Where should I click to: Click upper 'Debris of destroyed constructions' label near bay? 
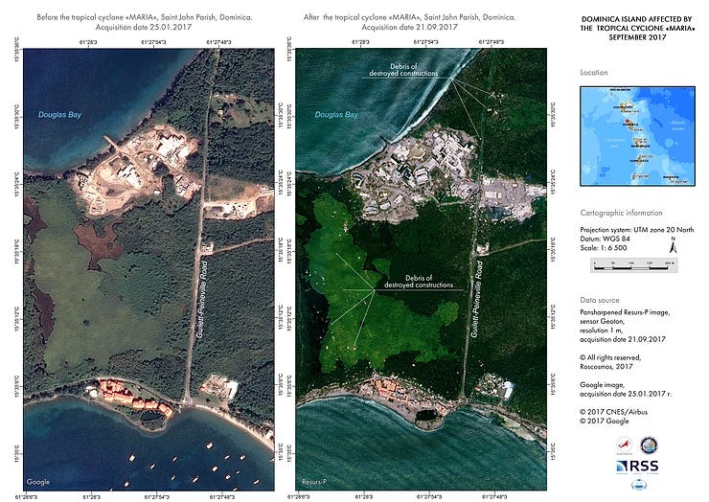point(403,70)
